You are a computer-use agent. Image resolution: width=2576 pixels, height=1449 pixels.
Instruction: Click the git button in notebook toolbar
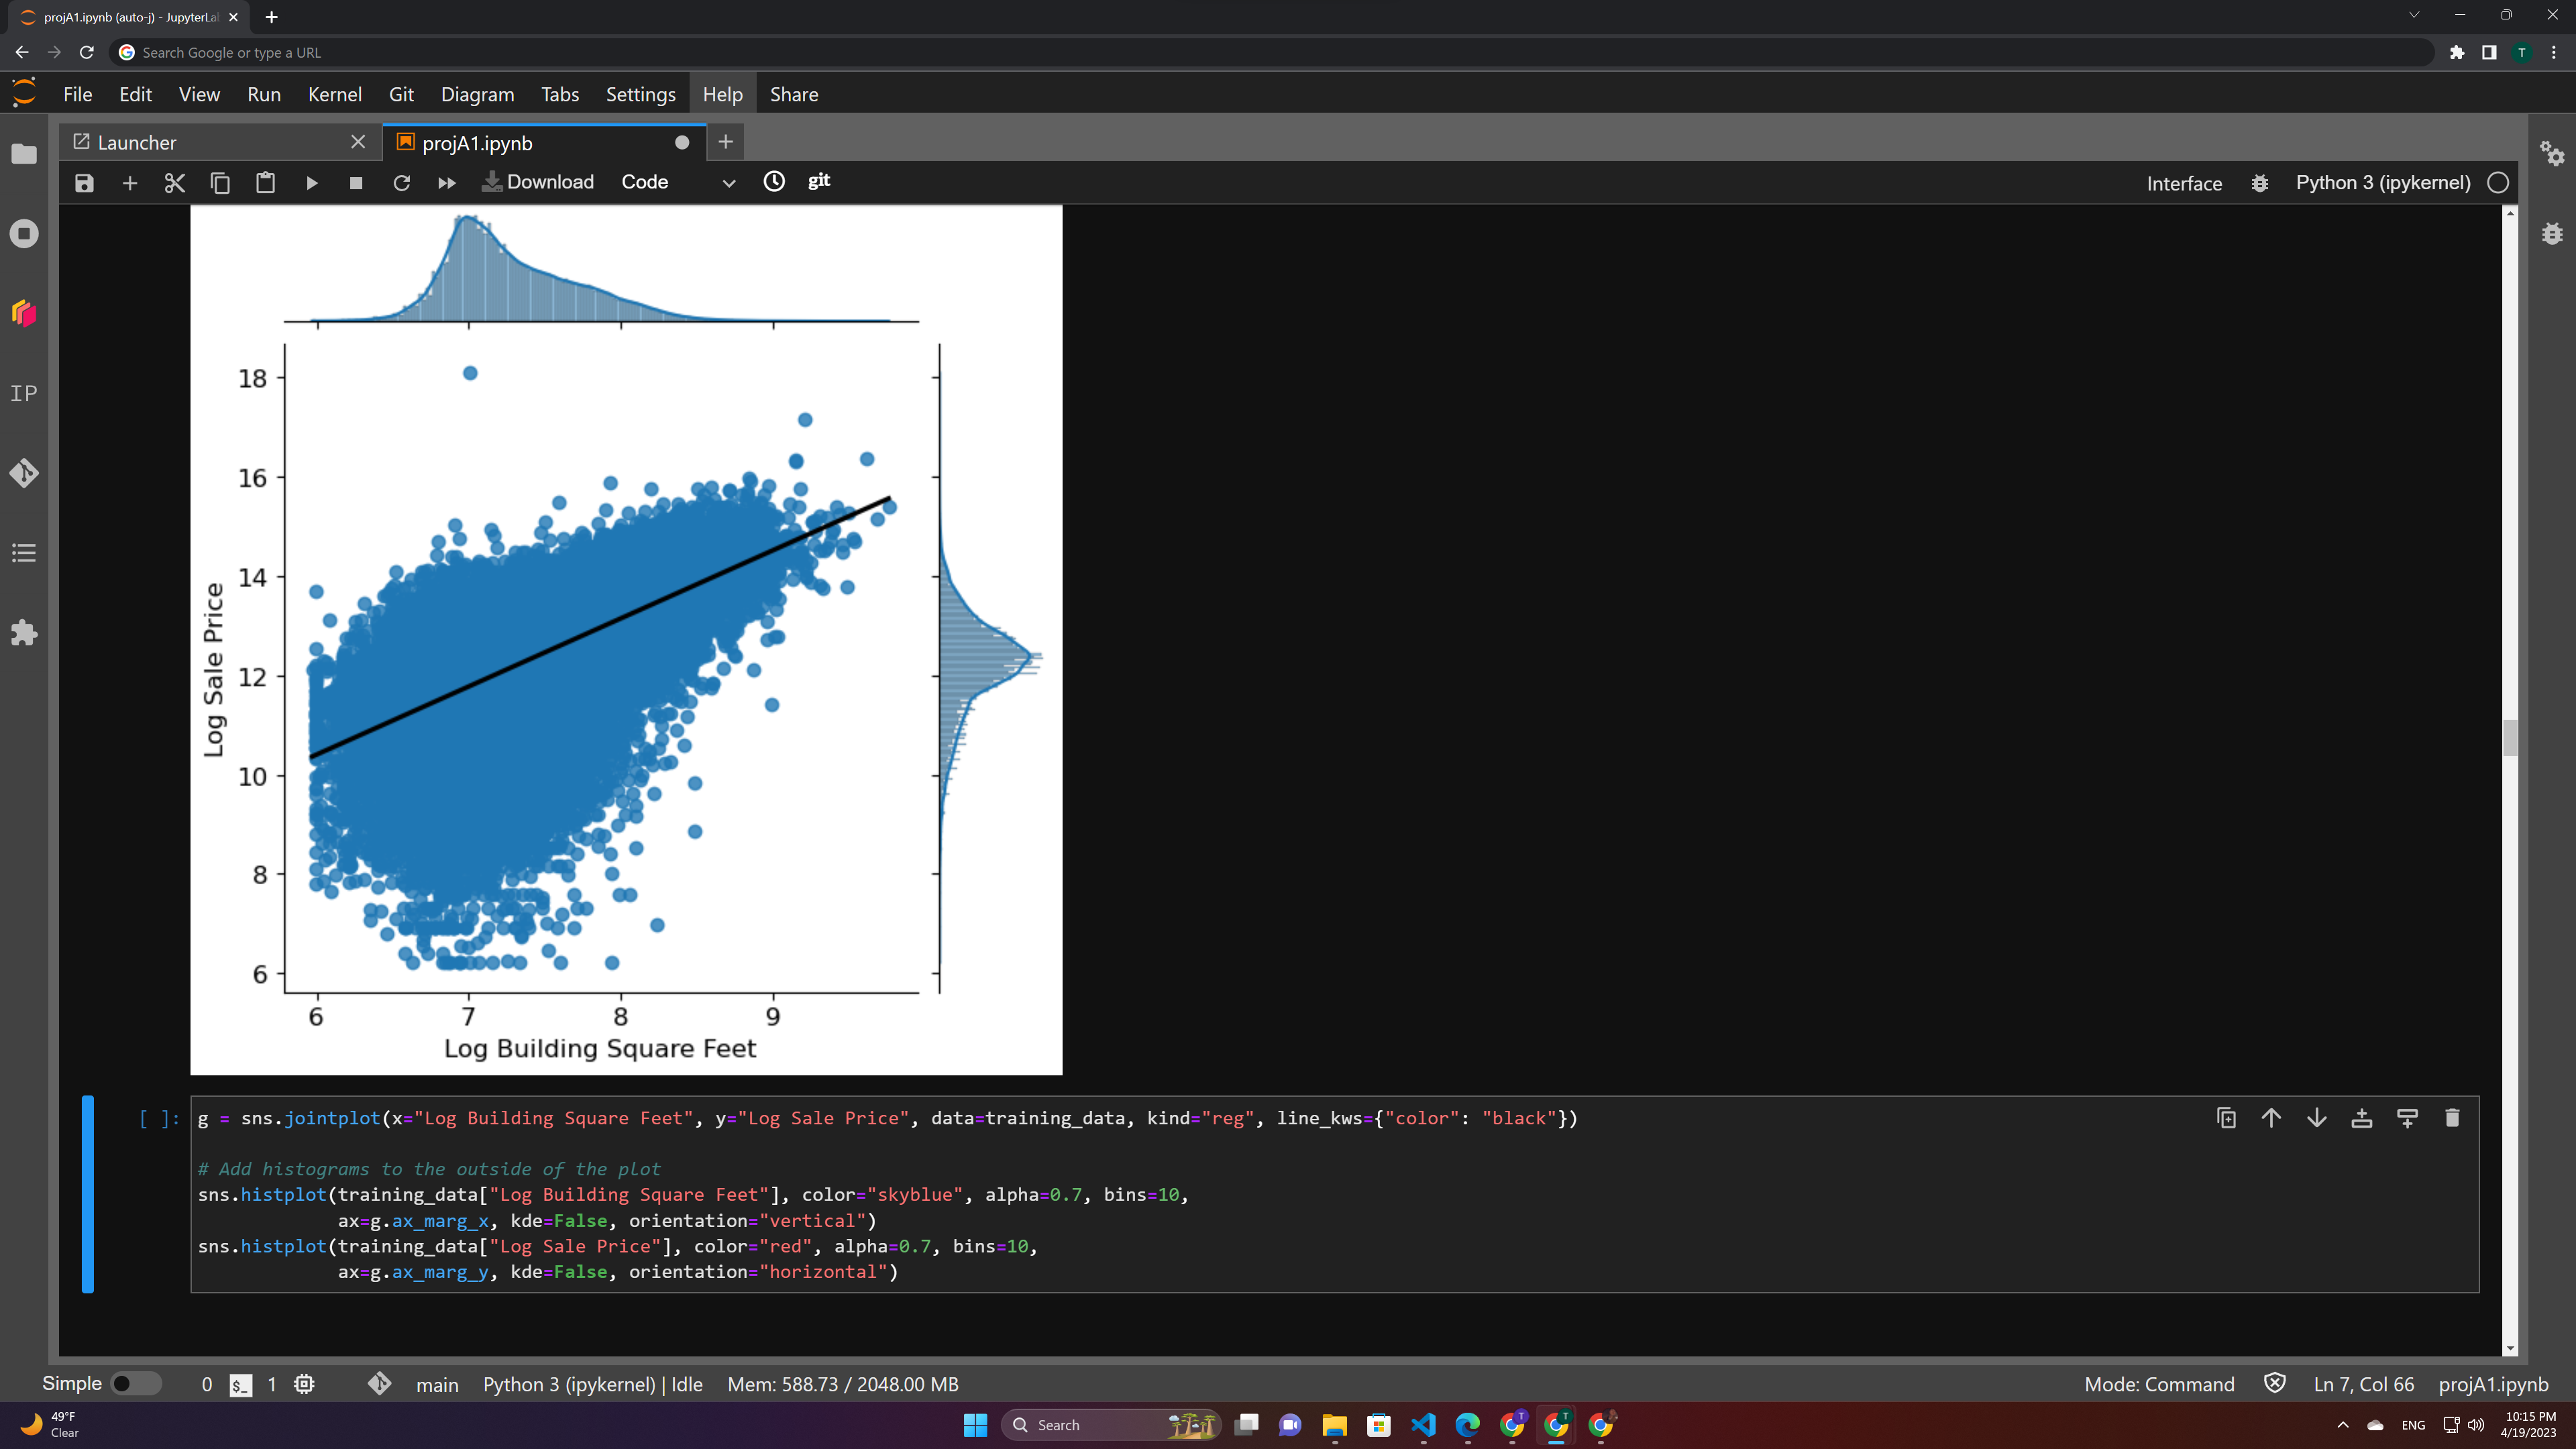pyautogui.click(x=819, y=181)
